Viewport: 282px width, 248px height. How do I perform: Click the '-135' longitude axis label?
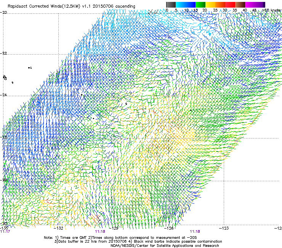(x=4, y=228)
